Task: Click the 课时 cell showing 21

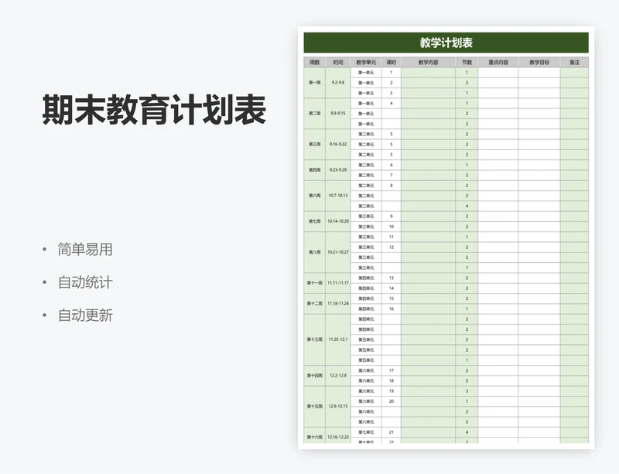Action: (x=392, y=432)
